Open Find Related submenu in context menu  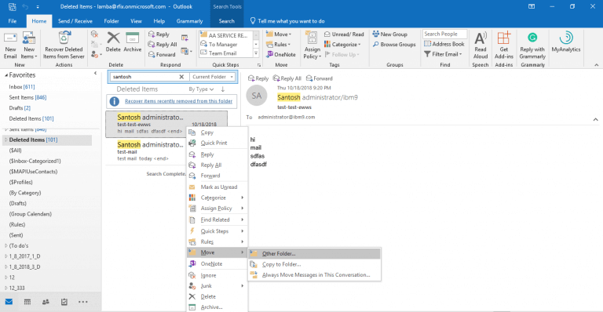pyautogui.click(x=217, y=219)
